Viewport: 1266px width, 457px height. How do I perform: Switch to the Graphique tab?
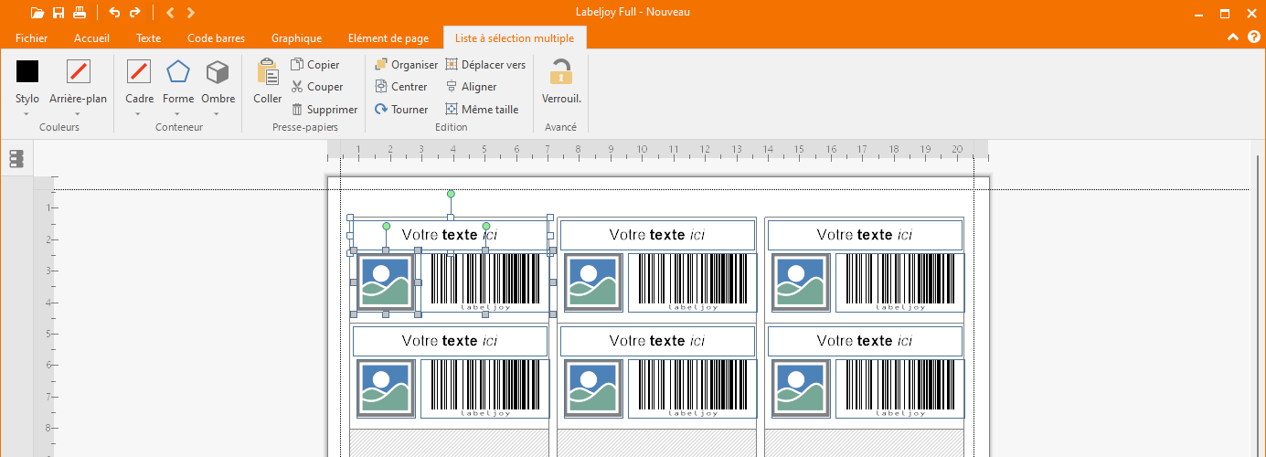(x=296, y=38)
